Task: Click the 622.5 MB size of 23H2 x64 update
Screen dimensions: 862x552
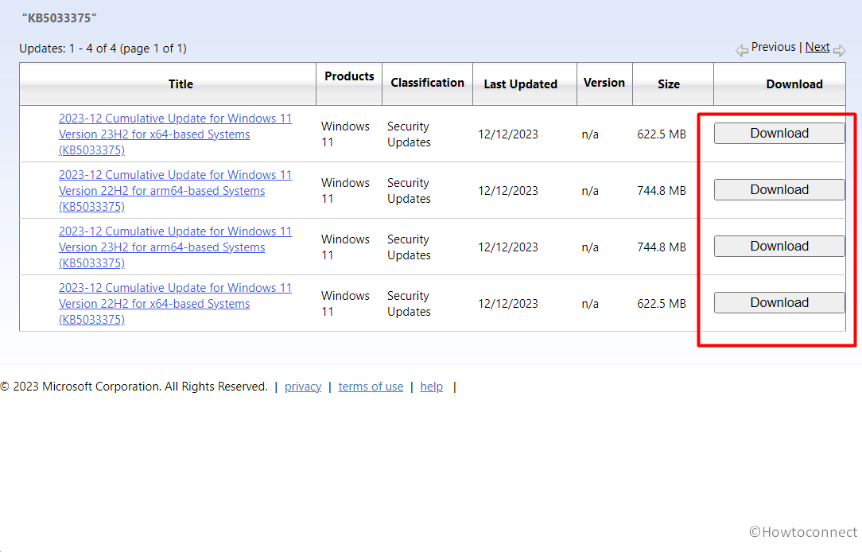Action: tap(662, 134)
